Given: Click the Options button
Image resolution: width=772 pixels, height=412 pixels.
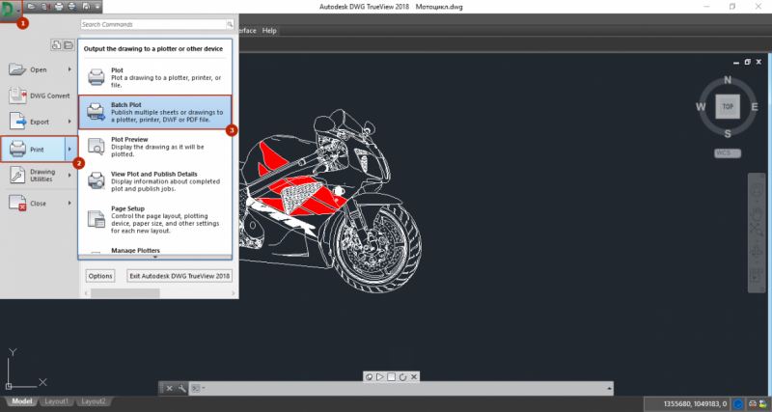Looking at the screenshot, I should 100,276.
